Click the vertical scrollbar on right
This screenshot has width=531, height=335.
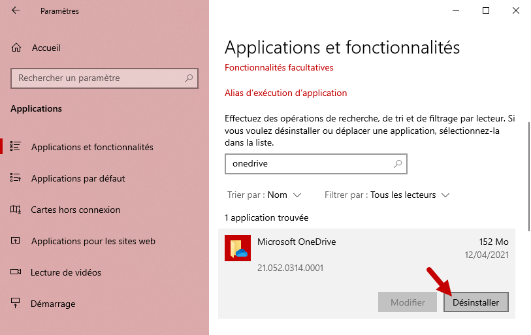pyautogui.click(x=529, y=176)
